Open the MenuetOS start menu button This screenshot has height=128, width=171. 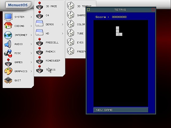[18, 5]
